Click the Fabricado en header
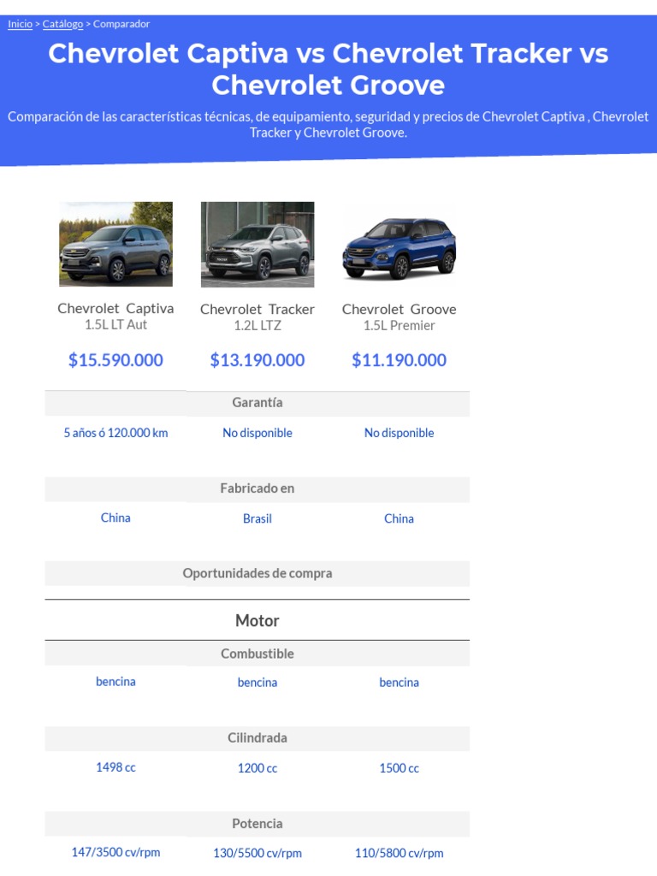Screen dimensions: 657x876 click(x=257, y=488)
